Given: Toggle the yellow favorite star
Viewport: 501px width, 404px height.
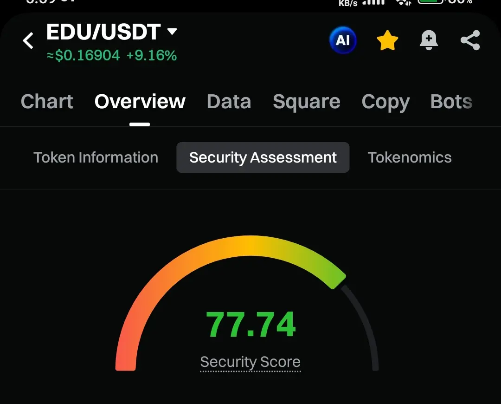Looking at the screenshot, I should click(x=387, y=40).
